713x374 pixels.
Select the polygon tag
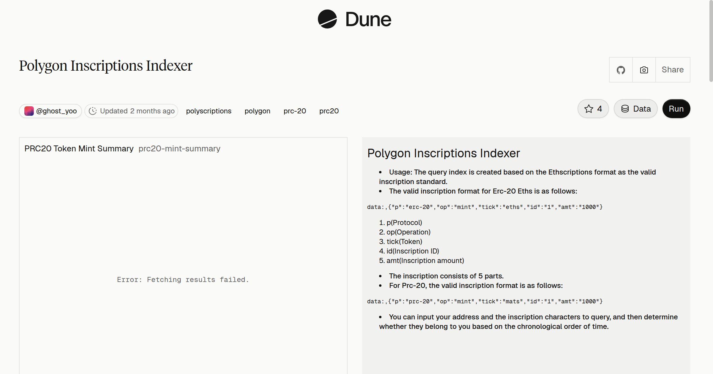[257, 111]
